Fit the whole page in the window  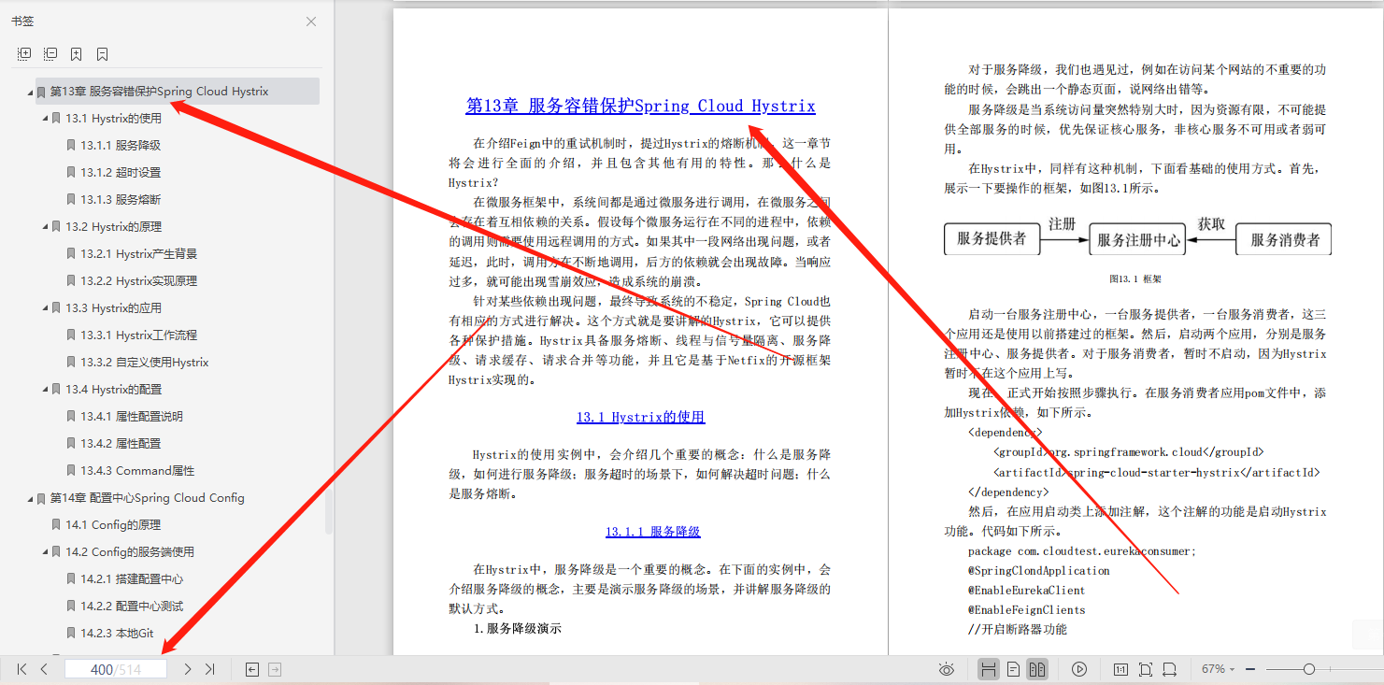[1146, 669]
